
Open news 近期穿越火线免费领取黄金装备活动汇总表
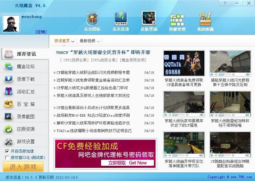(x=93, y=80)
